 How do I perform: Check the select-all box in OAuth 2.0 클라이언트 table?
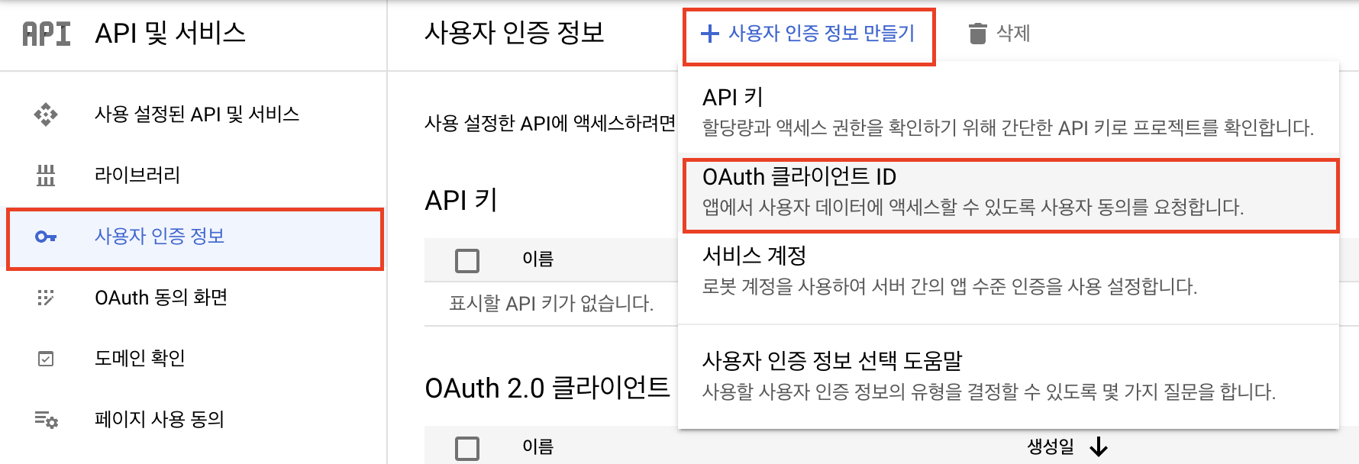coord(466,448)
